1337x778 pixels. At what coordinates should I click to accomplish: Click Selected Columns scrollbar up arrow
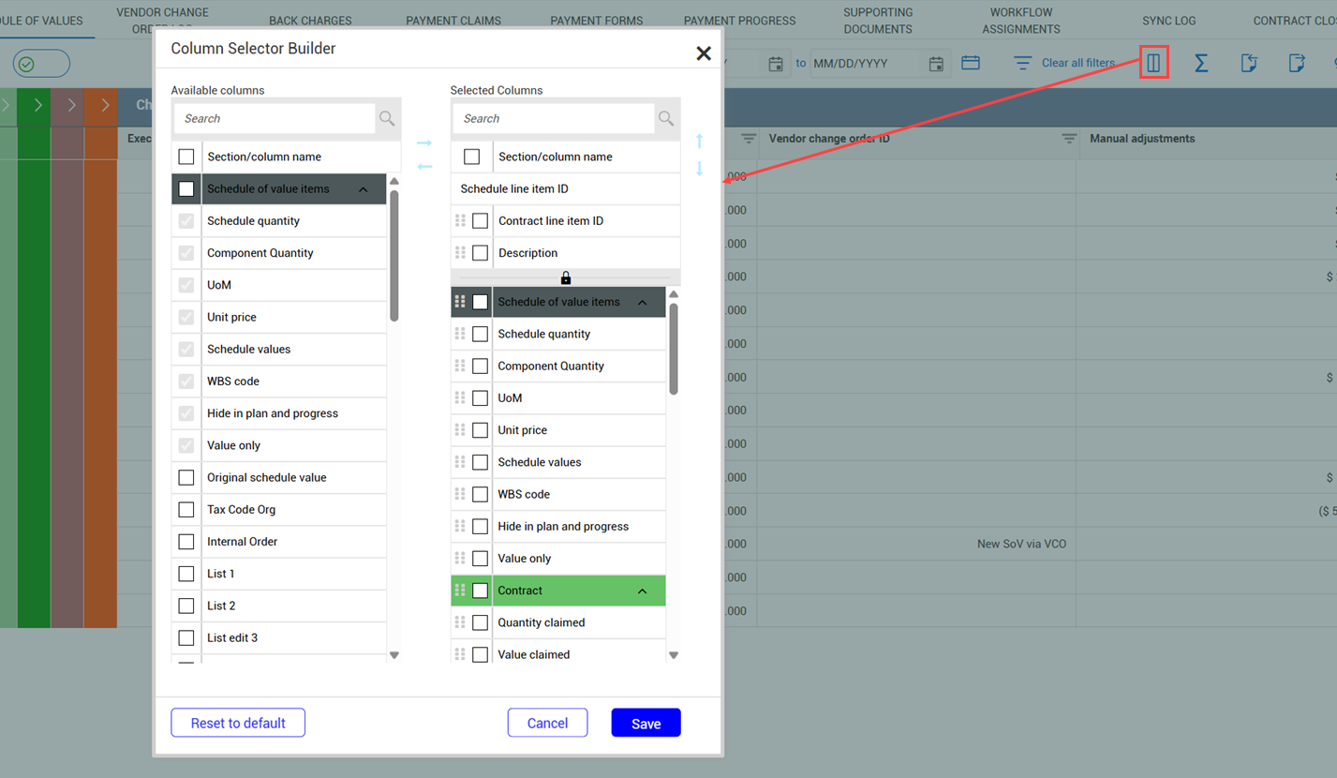click(x=674, y=293)
